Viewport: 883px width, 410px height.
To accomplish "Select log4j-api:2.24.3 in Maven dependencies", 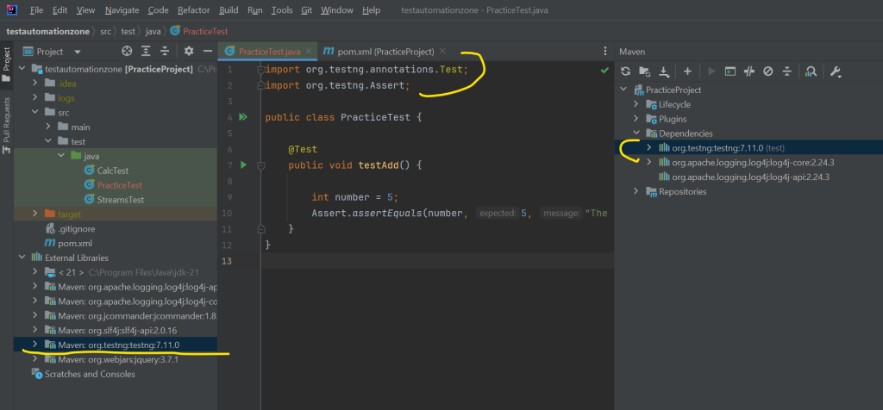I will point(753,177).
